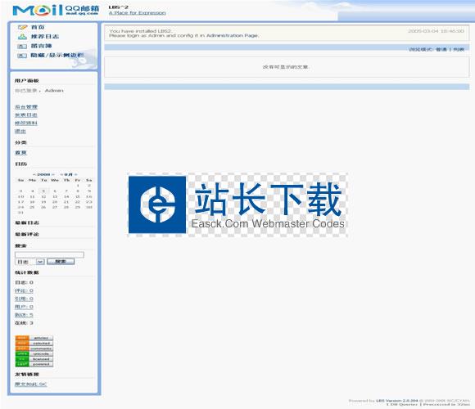Image resolution: width=475 pixels, height=409 pixels.
Task: Click the 搜索 search button
Action: [x=61, y=262]
